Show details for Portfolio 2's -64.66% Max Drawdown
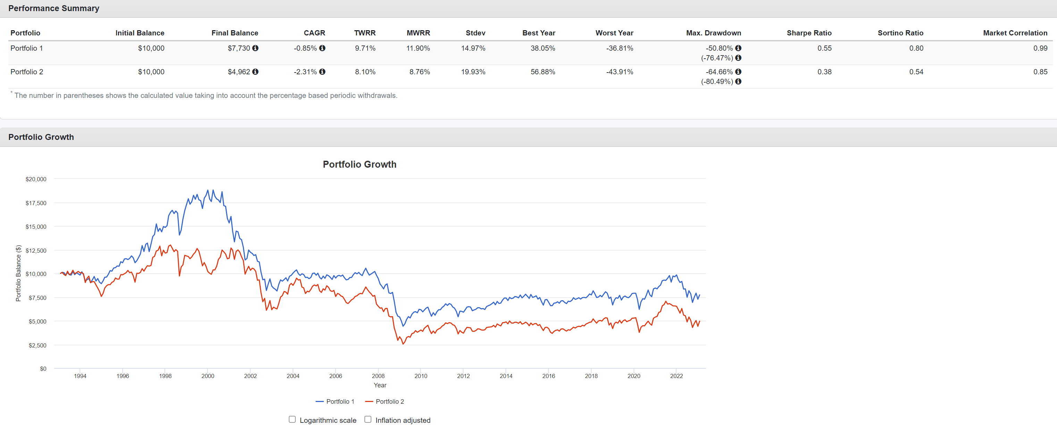1057x436 pixels. (739, 72)
